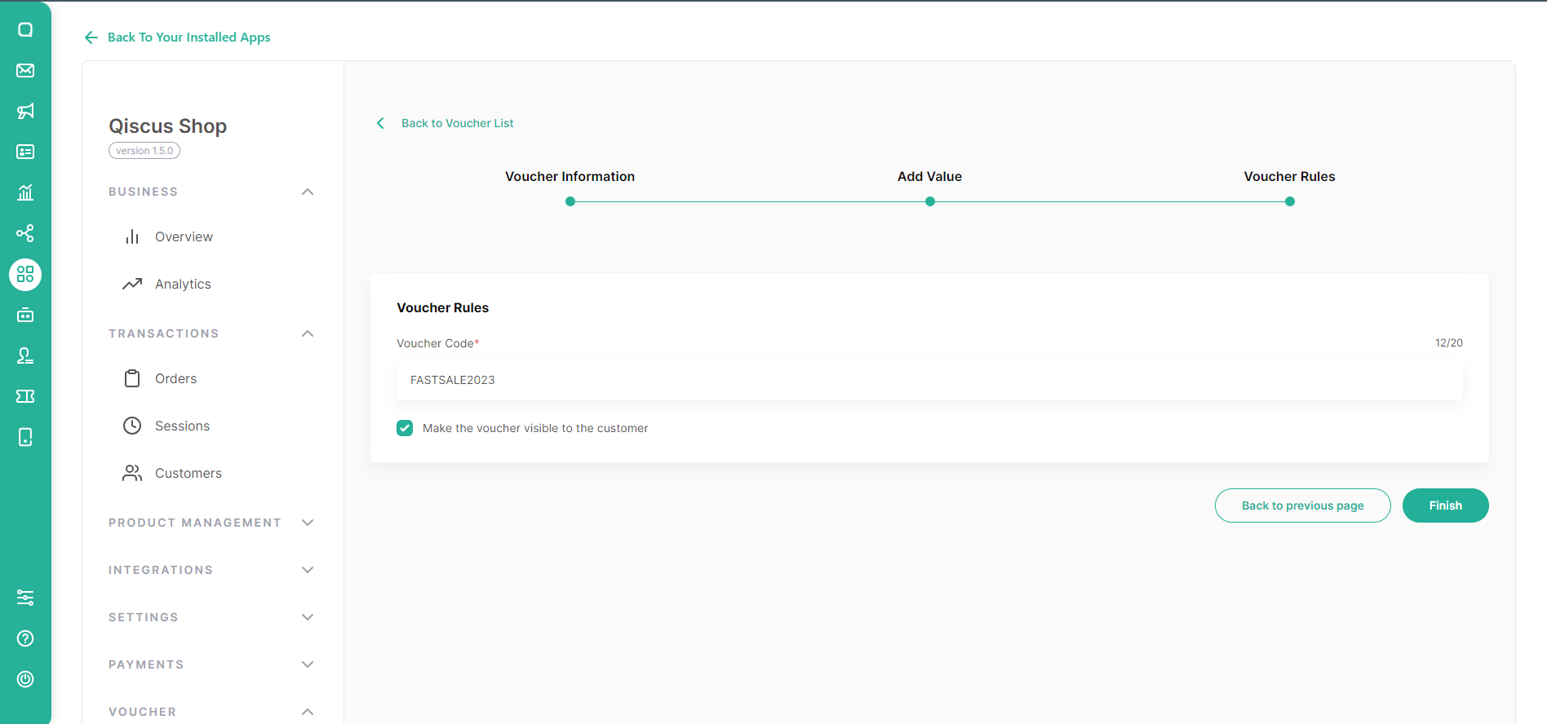The width and height of the screenshot is (1547, 724).
Task: Click the Finish button
Action: coord(1445,505)
